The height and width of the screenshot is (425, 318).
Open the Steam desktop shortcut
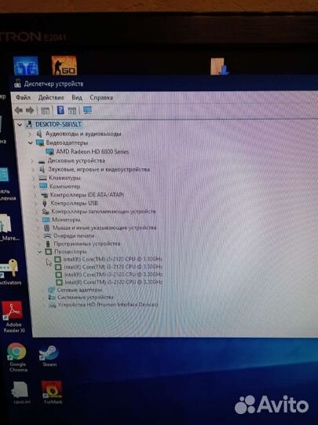pos(49,356)
